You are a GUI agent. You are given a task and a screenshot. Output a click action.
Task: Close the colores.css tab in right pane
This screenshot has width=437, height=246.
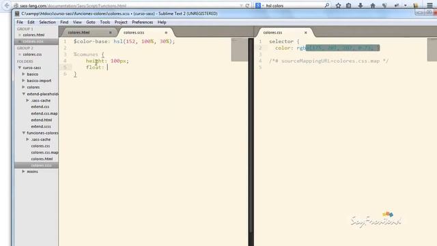[x=306, y=33]
